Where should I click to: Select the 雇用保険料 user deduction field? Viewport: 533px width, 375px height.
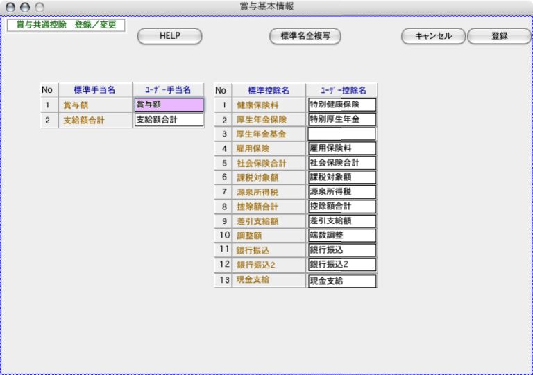341,148
